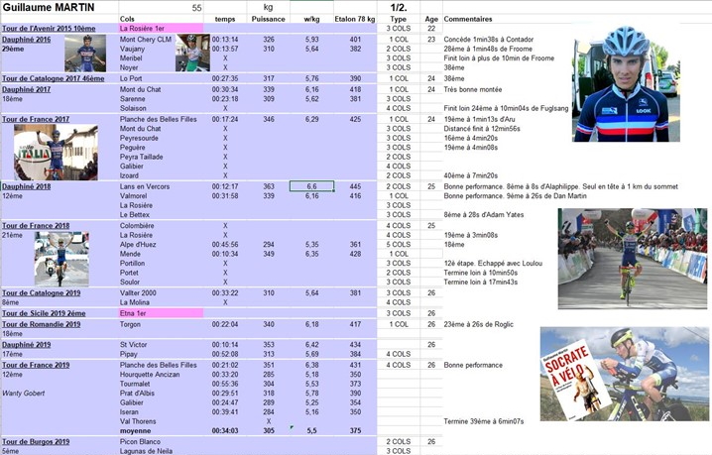This screenshot has width=712, height=455.
Task: Open the Dauphiné 2018 link
Action: (27, 186)
